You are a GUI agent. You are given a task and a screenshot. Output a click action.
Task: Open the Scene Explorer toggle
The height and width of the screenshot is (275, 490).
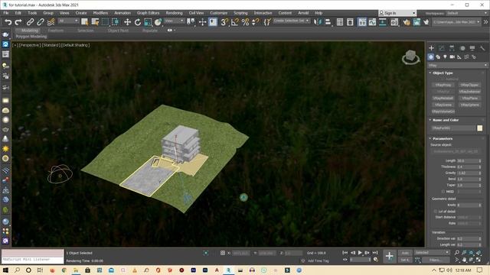[340, 22]
